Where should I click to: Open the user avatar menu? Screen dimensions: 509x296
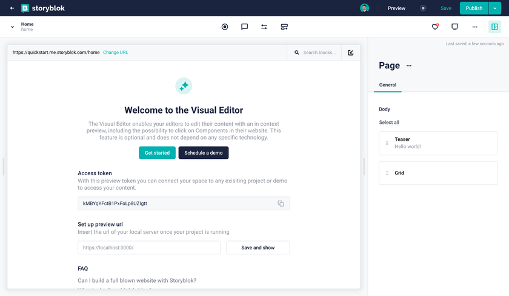[x=364, y=8]
